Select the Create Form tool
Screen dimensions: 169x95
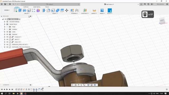tap(38, 10)
